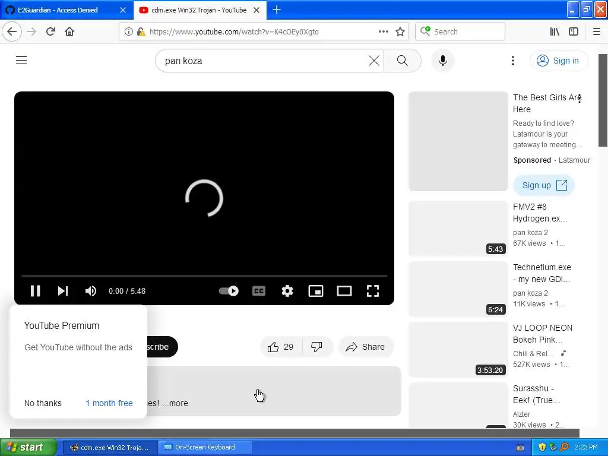Click the magnifier tray icon
The image size is (608, 456).
[564, 448]
